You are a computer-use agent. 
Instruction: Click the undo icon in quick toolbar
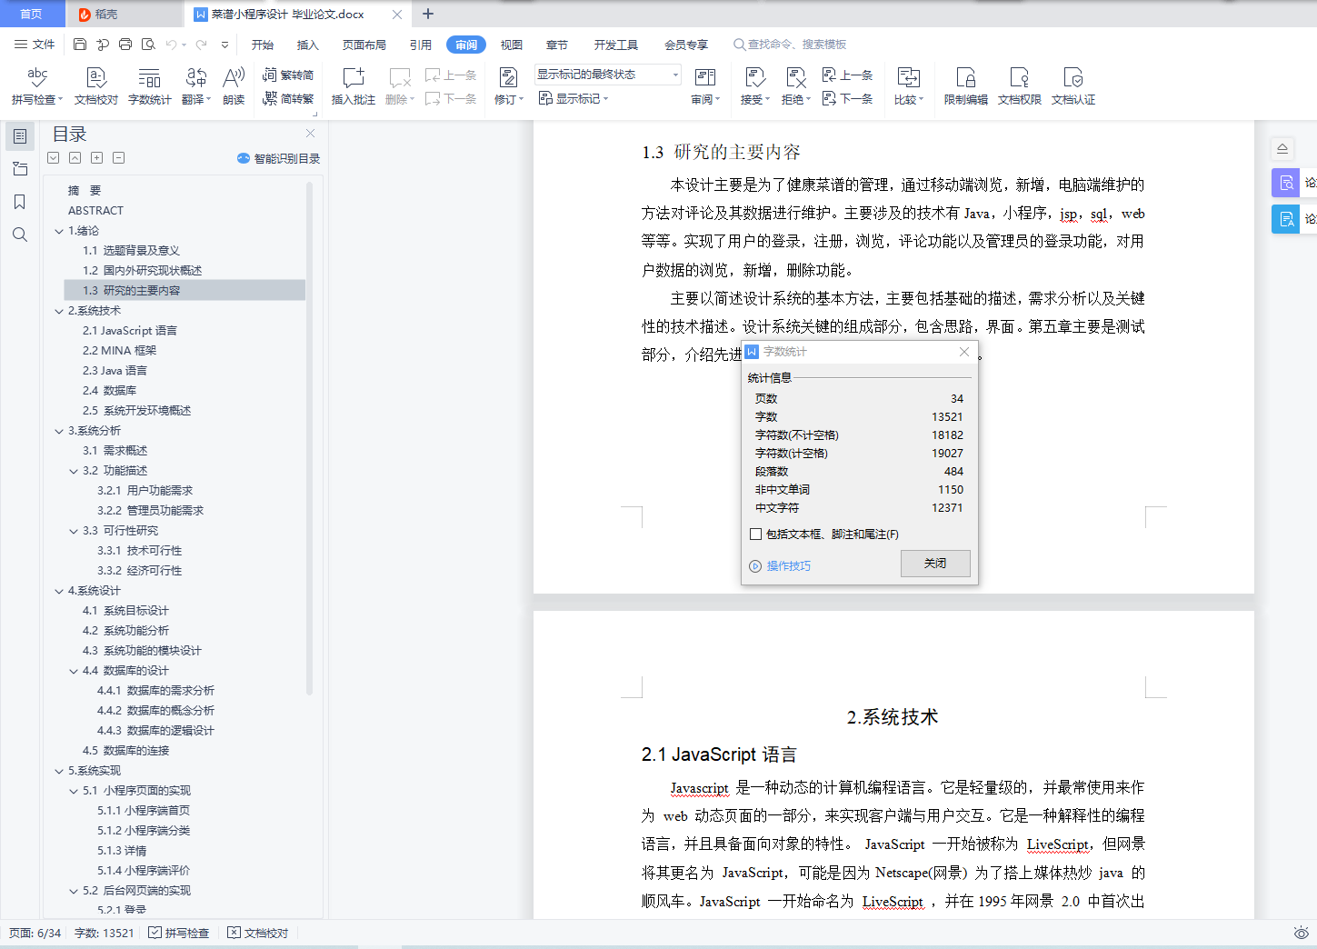pyautogui.click(x=171, y=45)
